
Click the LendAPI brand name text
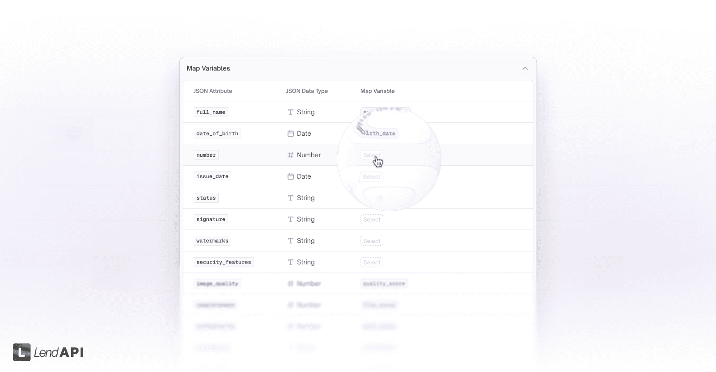pos(59,352)
